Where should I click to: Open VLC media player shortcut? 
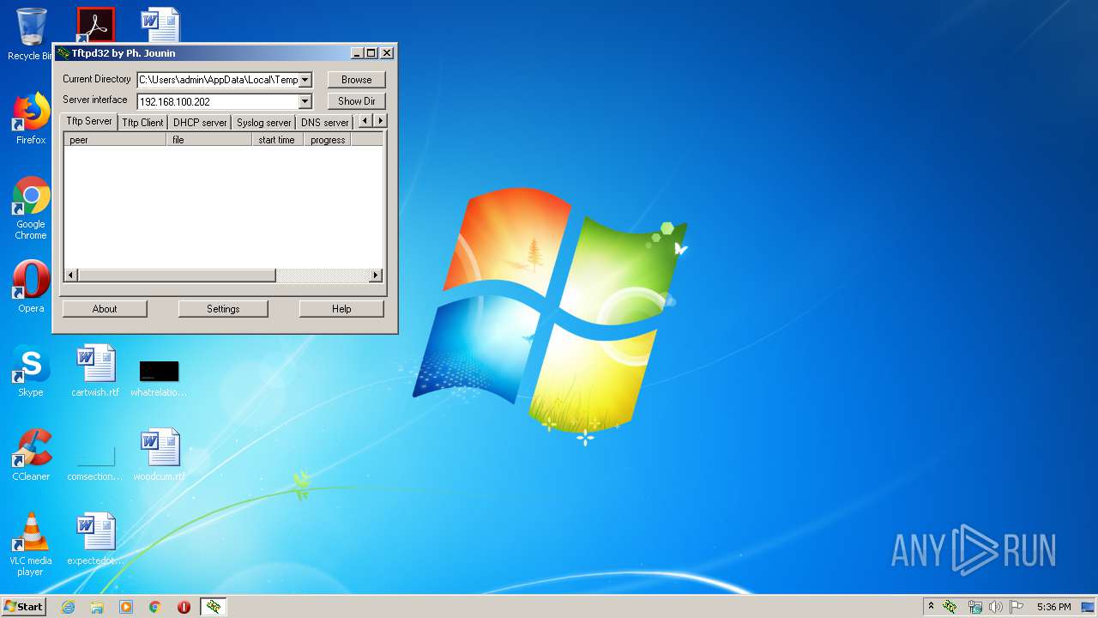pos(31,544)
